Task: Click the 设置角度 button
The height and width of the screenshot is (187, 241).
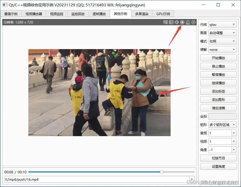Action: (x=218, y=167)
